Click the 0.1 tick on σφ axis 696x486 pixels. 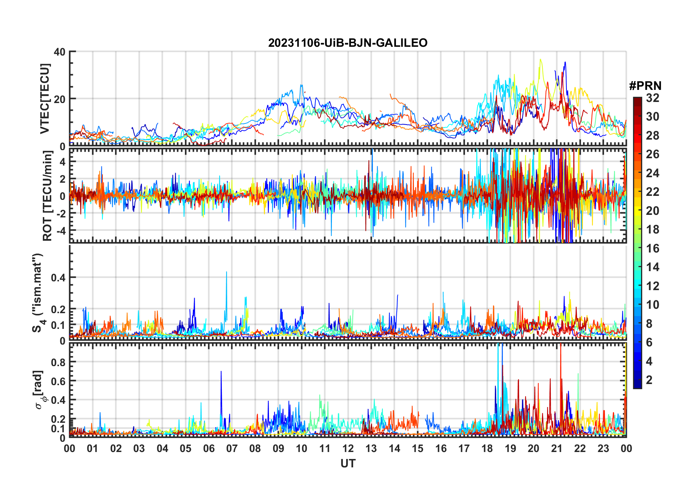pyautogui.click(x=58, y=429)
